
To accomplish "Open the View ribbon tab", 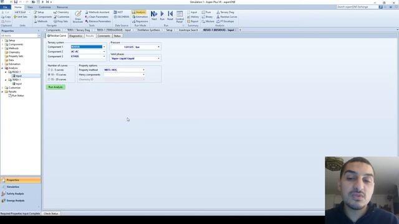I will (30, 7).
